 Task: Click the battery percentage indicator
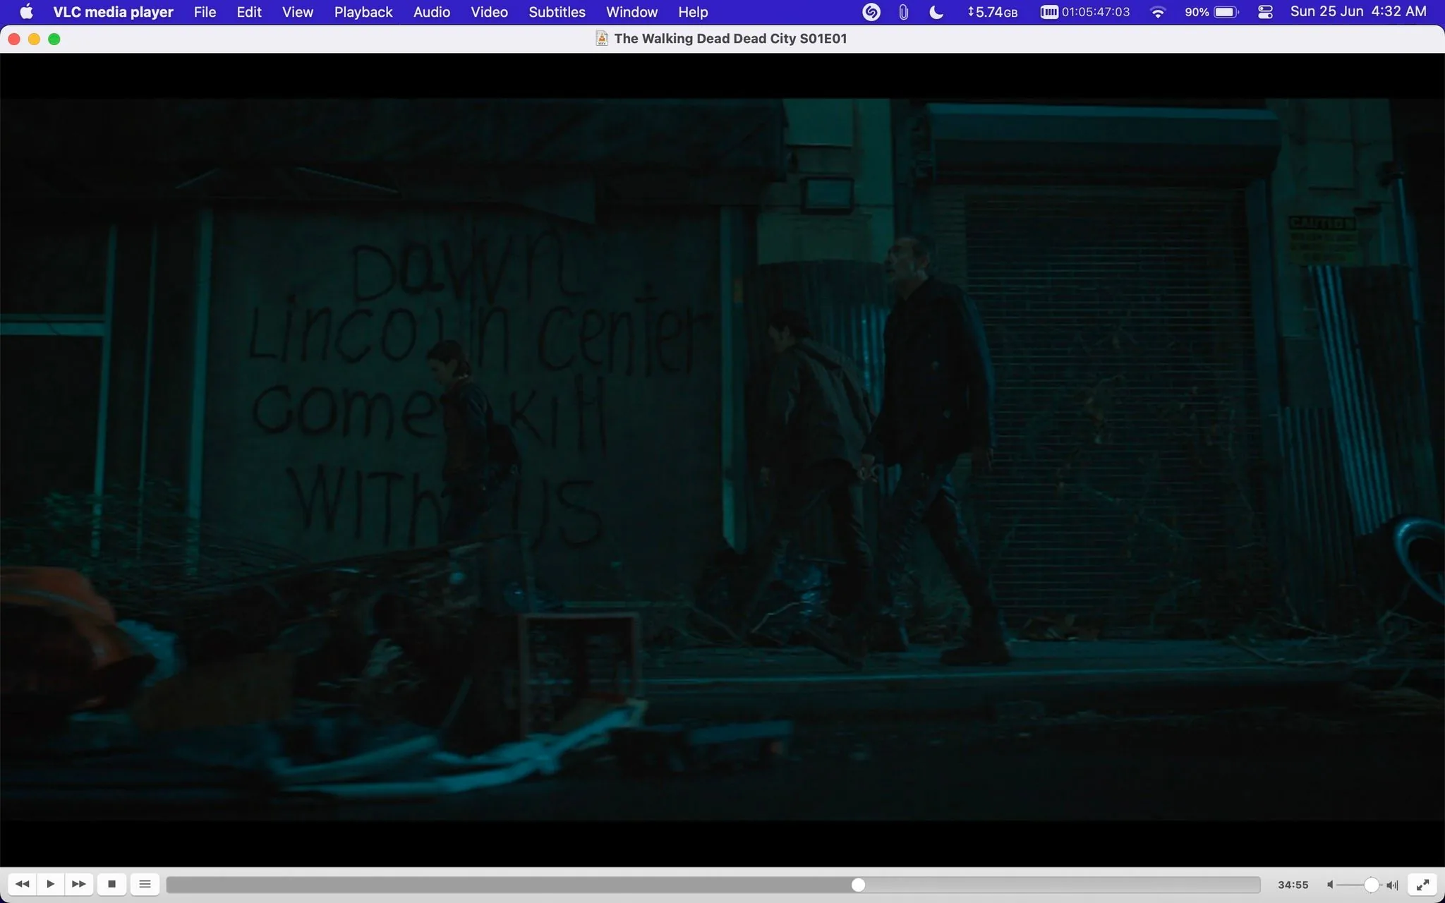(1197, 11)
